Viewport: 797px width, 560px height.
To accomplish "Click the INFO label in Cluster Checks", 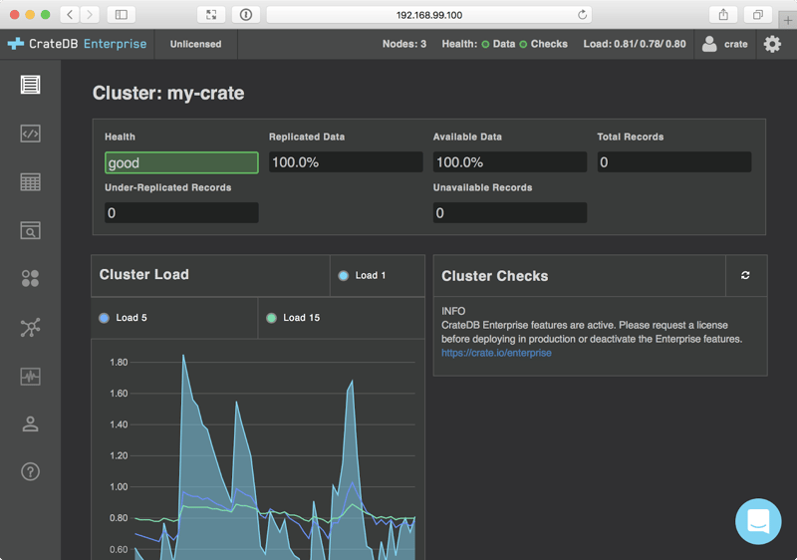I will pos(453,311).
